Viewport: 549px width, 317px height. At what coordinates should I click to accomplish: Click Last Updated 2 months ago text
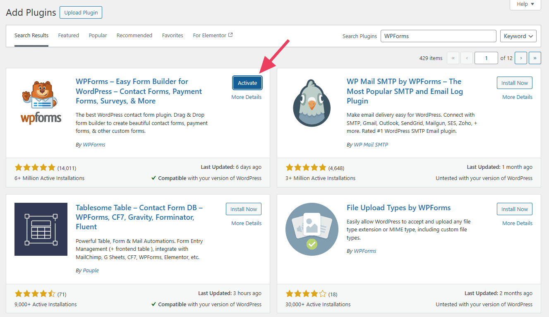[x=498, y=293]
